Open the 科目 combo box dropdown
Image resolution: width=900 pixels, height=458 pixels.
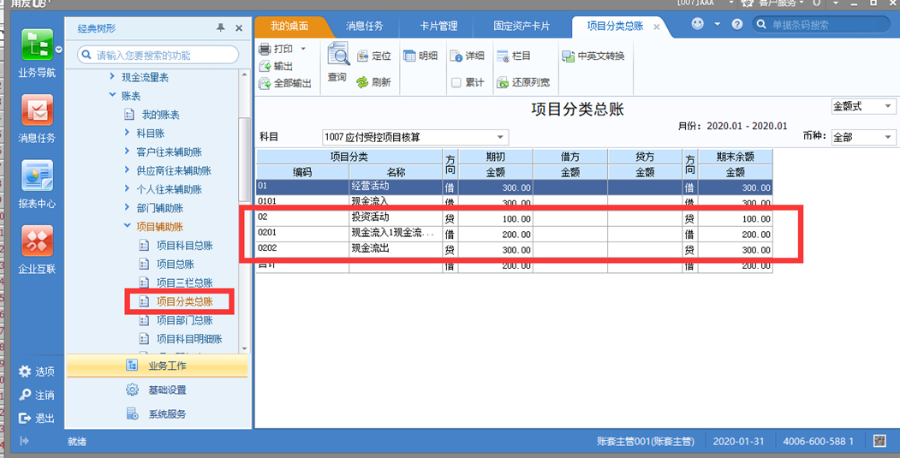point(500,137)
